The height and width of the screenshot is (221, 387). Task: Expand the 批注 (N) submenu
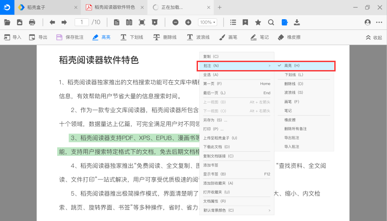[x=237, y=66]
